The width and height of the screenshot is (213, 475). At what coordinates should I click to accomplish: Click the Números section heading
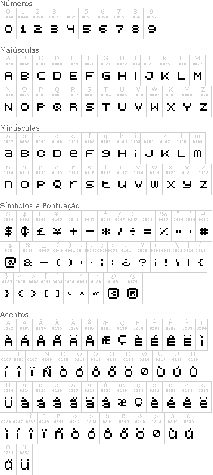[16, 4]
